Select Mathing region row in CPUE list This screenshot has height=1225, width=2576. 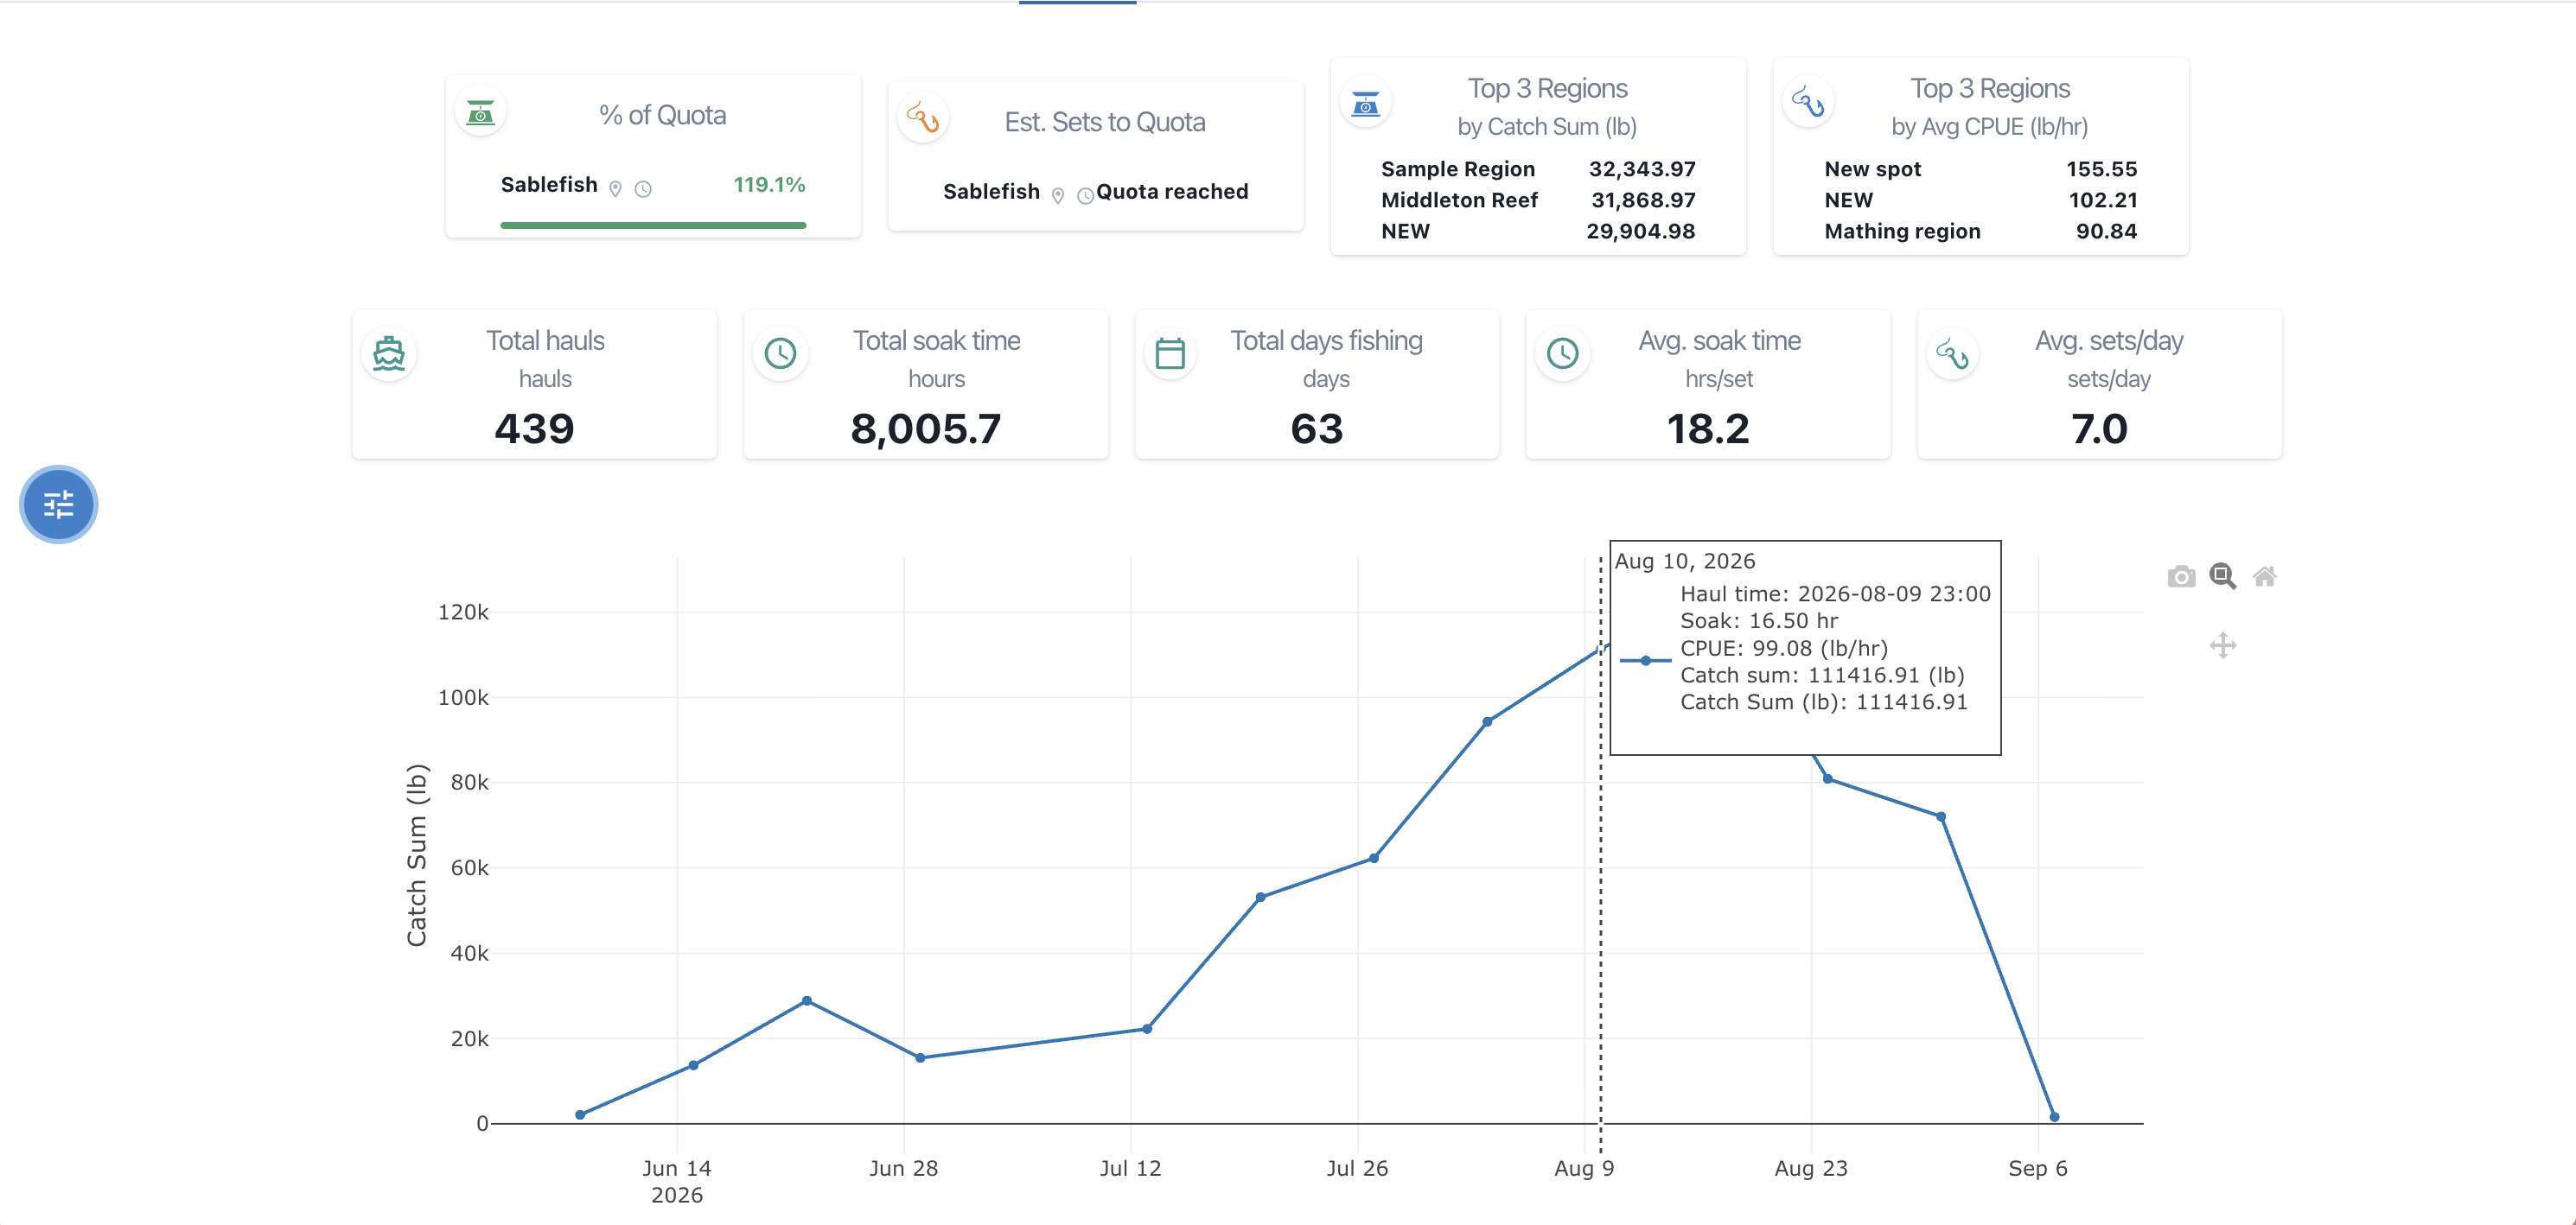coord(1981,231)
